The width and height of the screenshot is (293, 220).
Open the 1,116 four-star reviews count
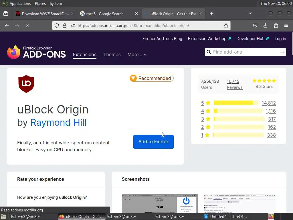tap(271, 111)
